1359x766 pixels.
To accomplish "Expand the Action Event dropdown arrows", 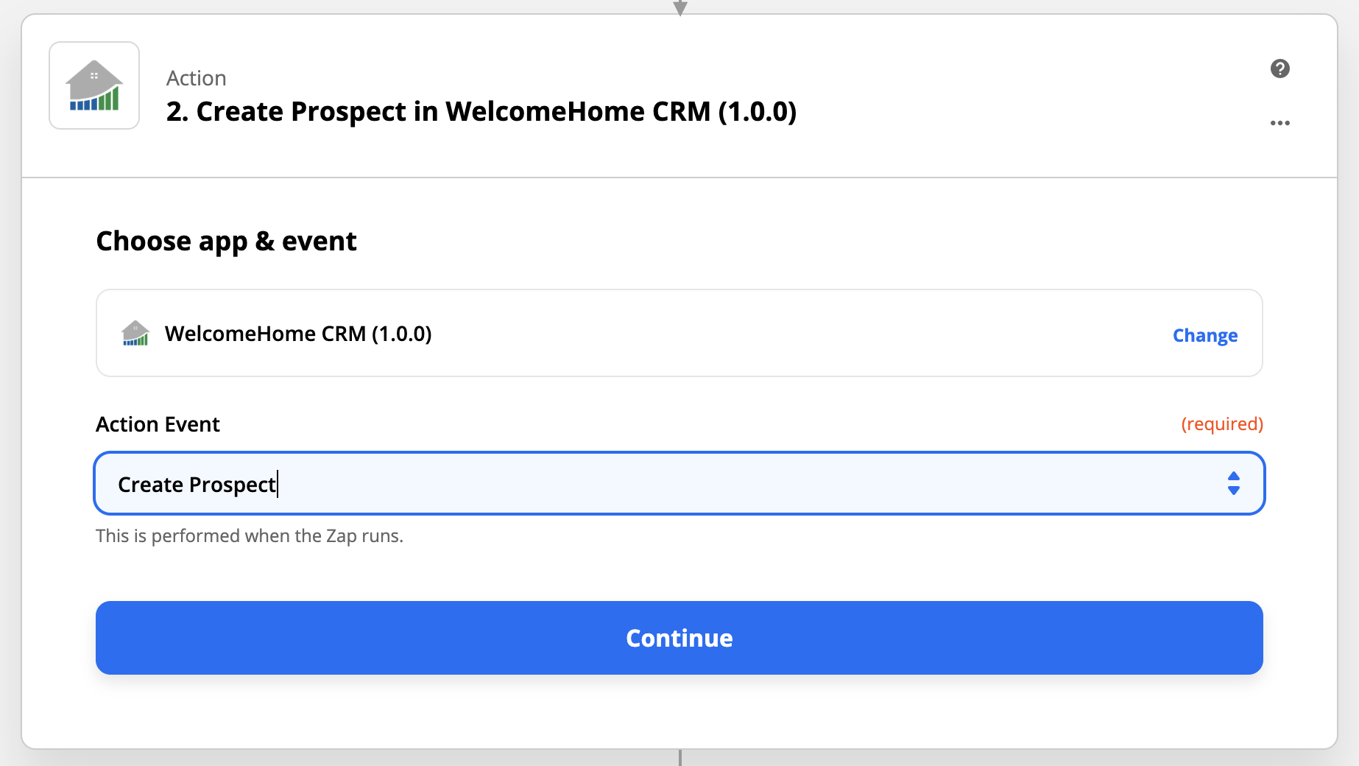I will tap(1234, 484).
